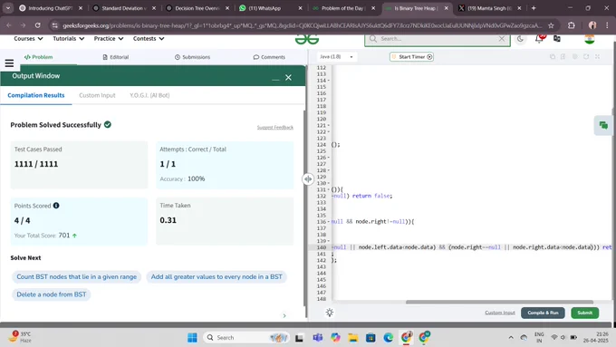
Task: Switch to the WhatsApp browser tab
Action: click(270, 8)
